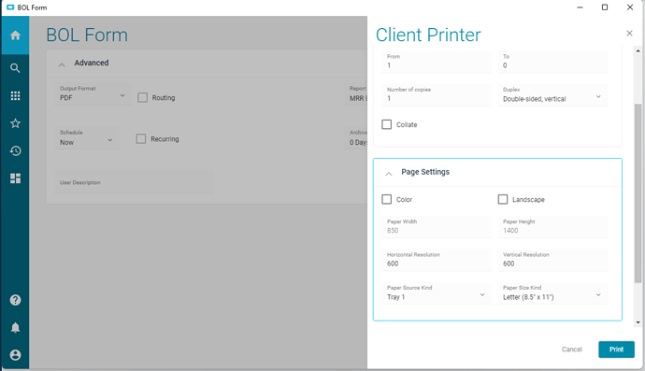645x371 pixels.
Task: Toggle the Collate checkbox
Action: [x=387, y=124]
